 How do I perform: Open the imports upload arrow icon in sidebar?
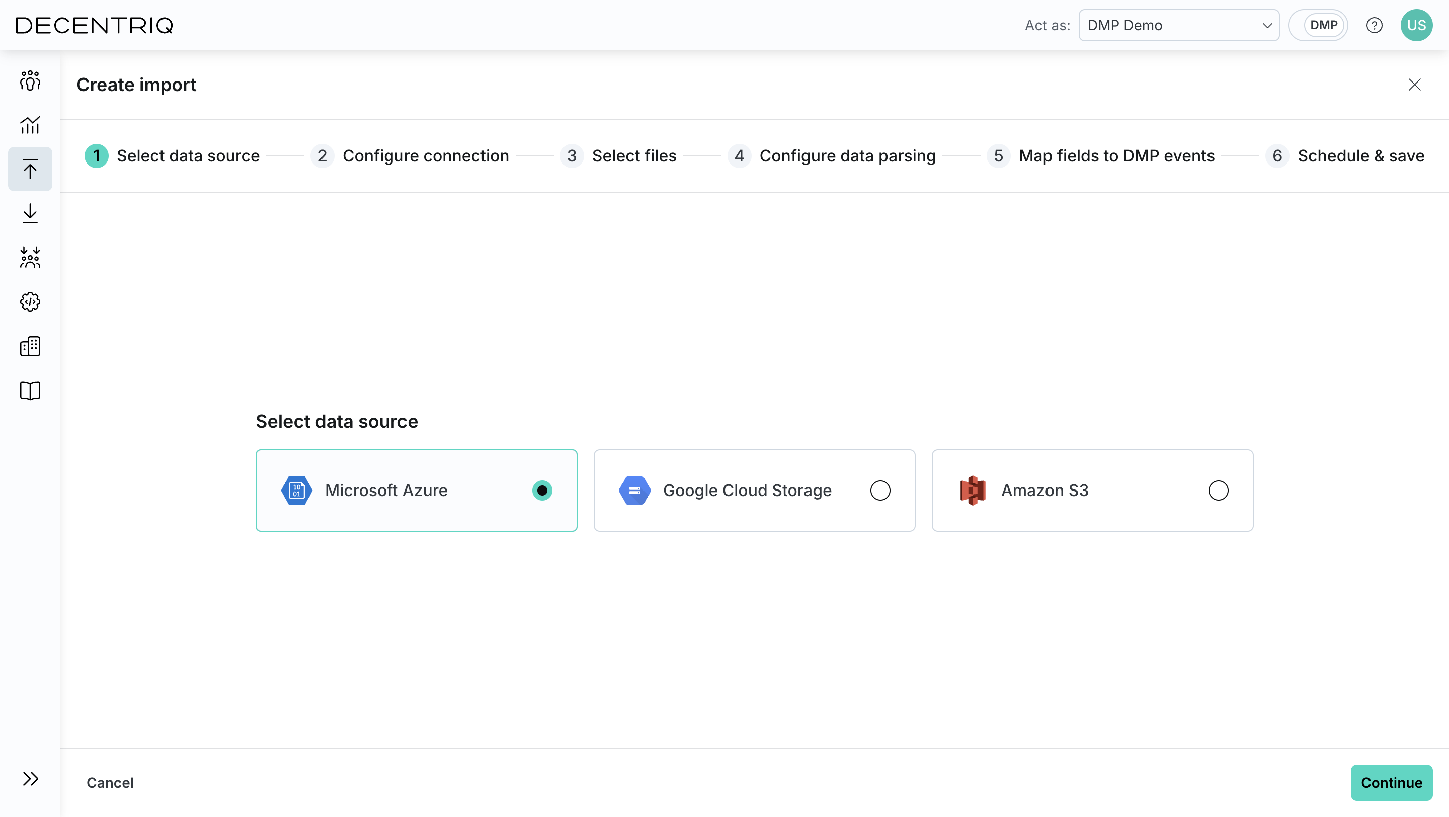(30, 169)
